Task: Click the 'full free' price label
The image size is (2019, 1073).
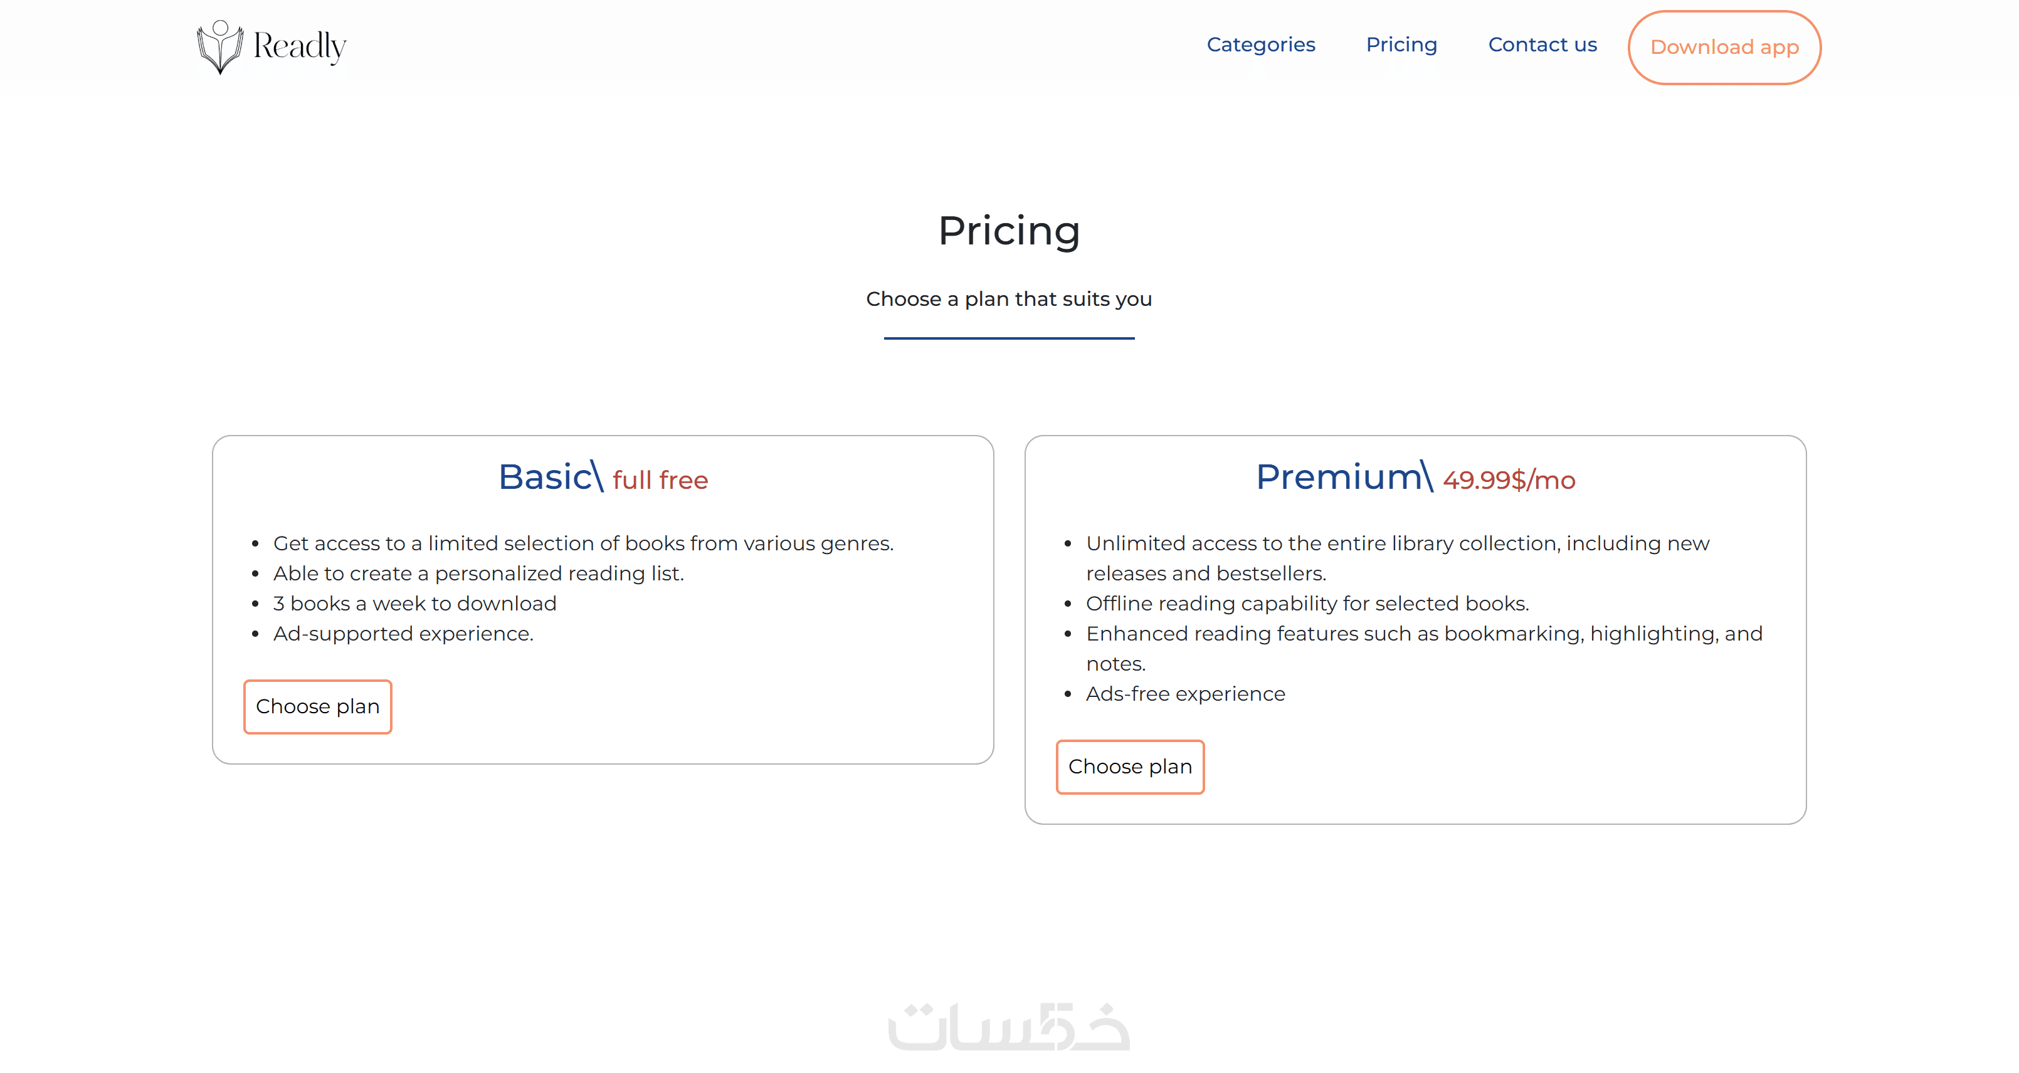Action: (660, 480)
